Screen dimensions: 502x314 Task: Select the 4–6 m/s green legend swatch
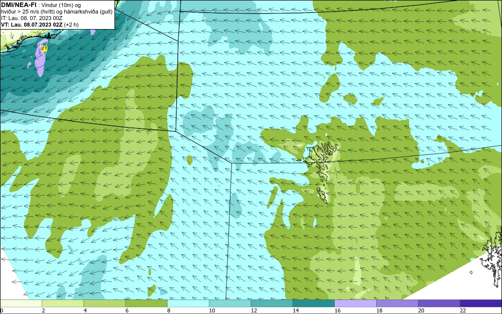[104, 303]
